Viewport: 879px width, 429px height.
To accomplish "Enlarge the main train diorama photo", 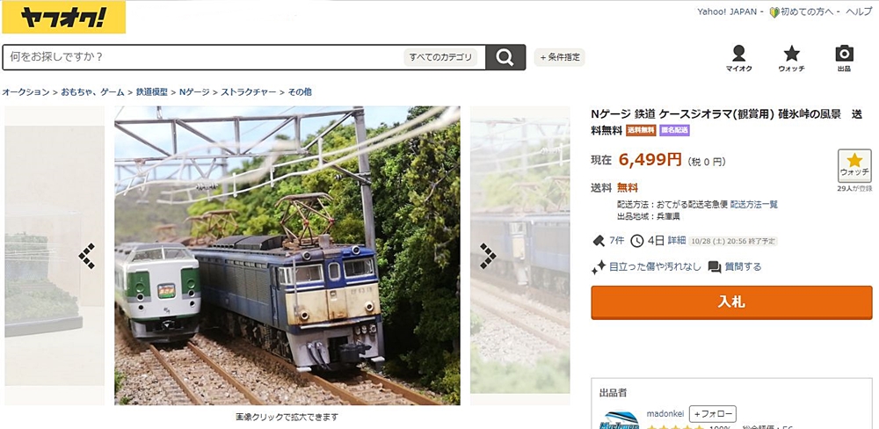I will point(287,256).
